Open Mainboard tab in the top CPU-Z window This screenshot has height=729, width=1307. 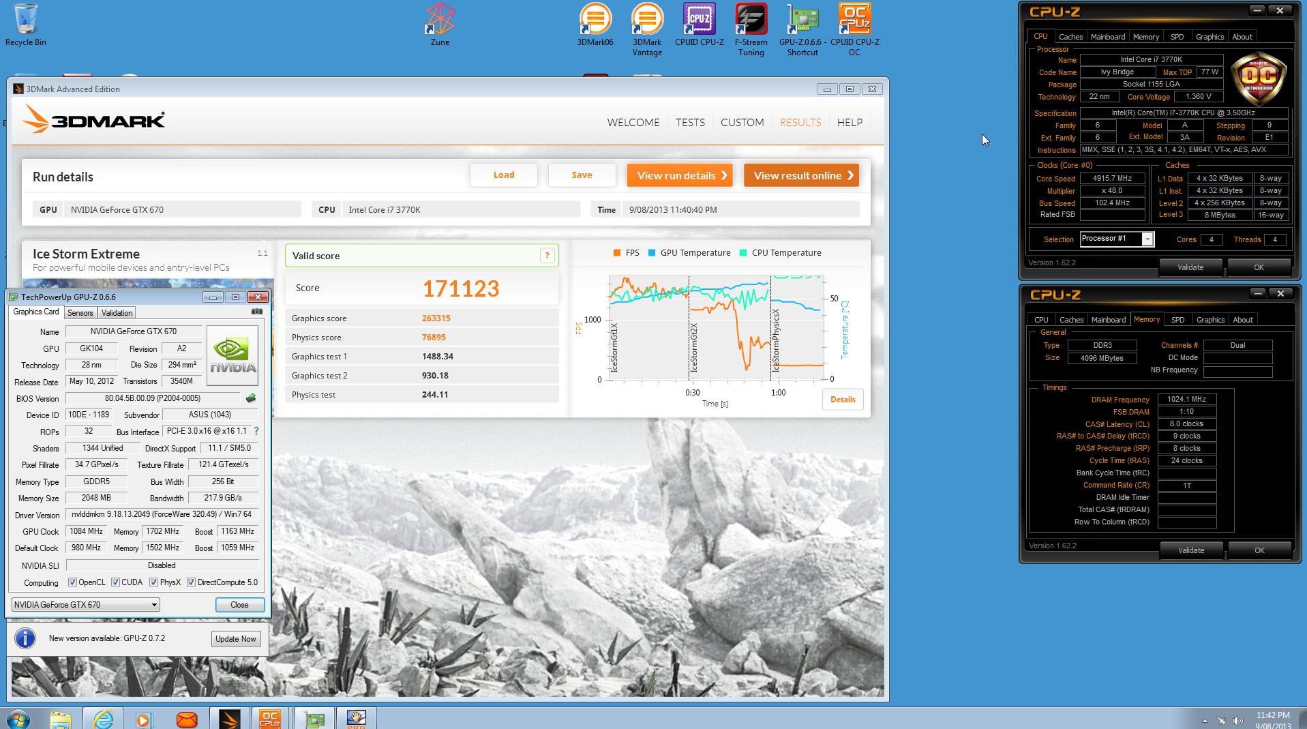click(1108, 37)
